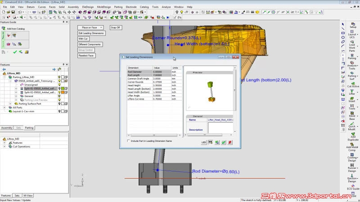Expand the Cut Operations node

(4, 147)
